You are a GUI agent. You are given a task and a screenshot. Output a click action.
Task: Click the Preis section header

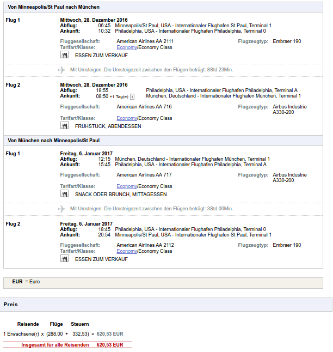pyautogui.click(x=166, y=305)
